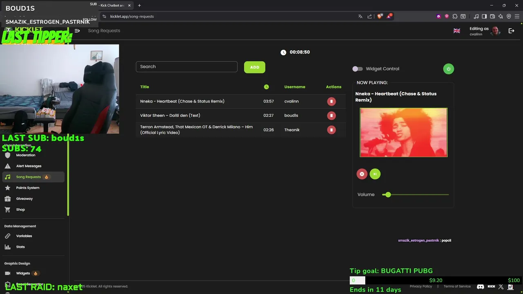Open the browser main menu
This screenshot has height=294, width=523.
(517, 16)
